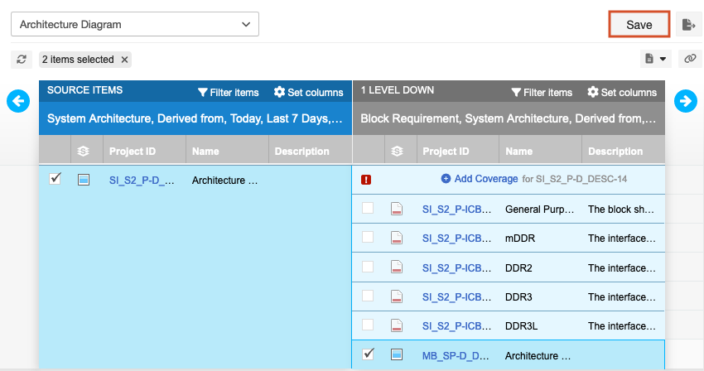The width and height of the screenshot is (704, 371).
Task: Check the General Purpose row checkbox
Action: [368, 209]
